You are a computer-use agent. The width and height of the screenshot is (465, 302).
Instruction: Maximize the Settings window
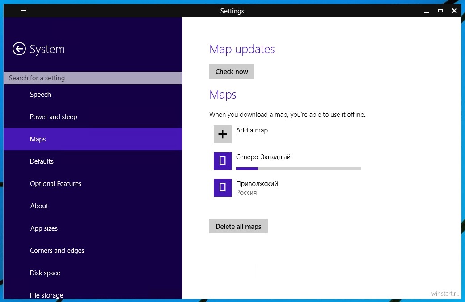(x=440, y=11)
